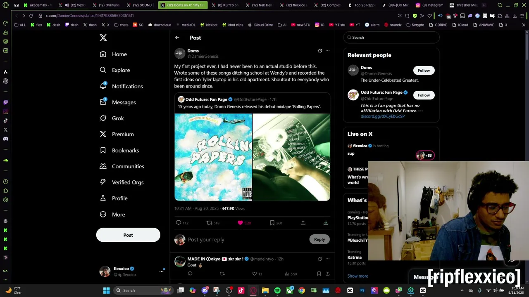Open the kickbot bookmark
Image resolution: width=529 pixels, height=297 pixels.
click(x=209, y=25)
